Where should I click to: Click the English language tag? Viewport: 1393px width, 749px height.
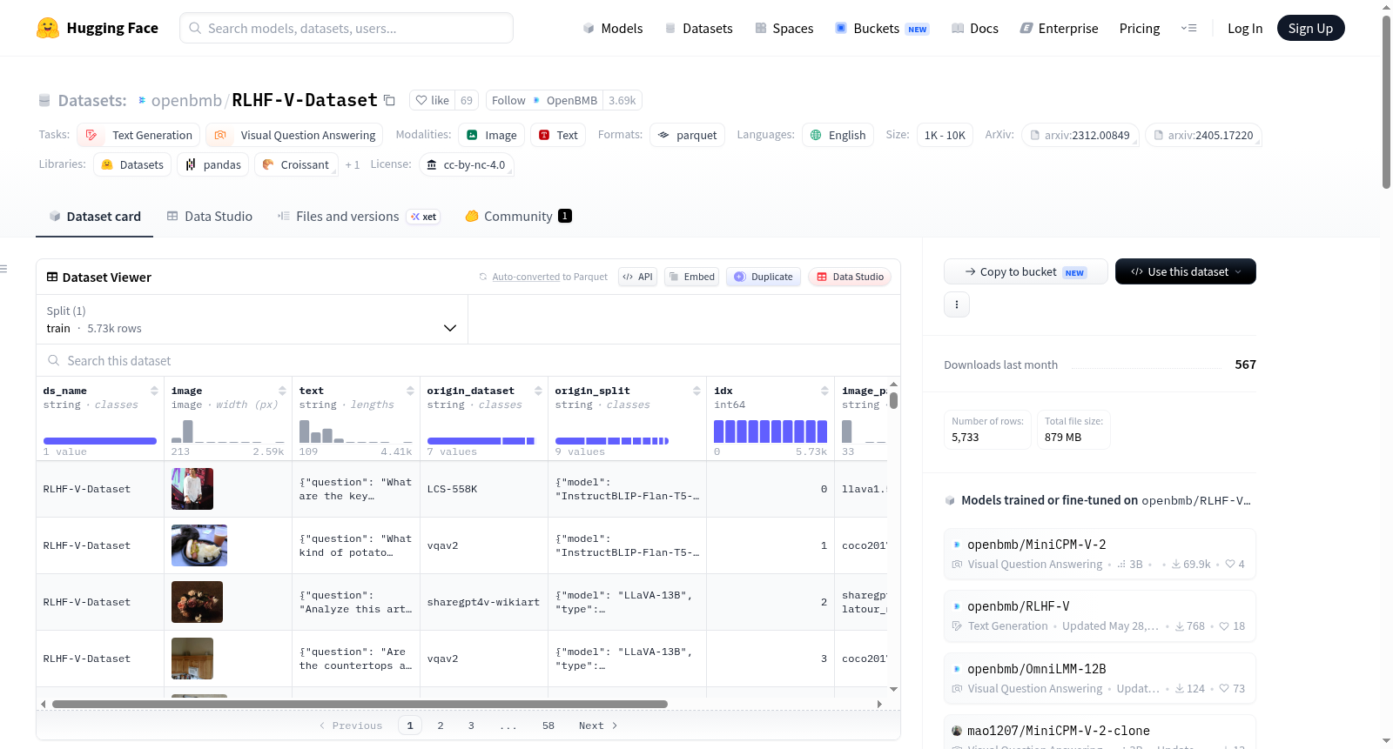(838, 135)
